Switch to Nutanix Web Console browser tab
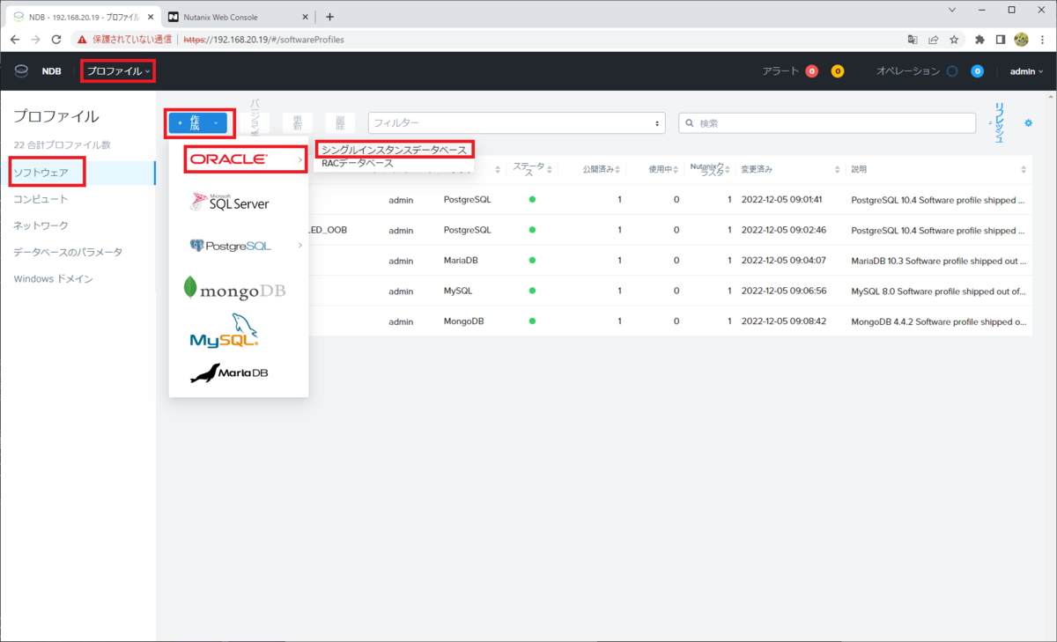 click(236, 17)
